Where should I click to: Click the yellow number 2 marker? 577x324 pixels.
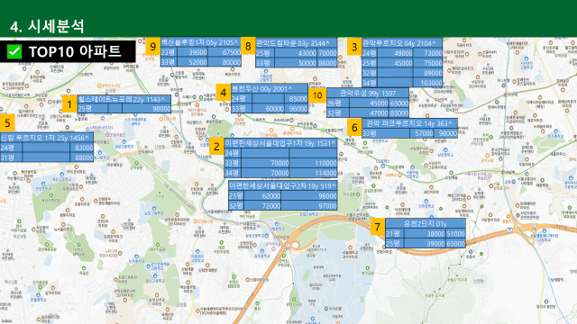pyautogui.click(x=216, y=146)
